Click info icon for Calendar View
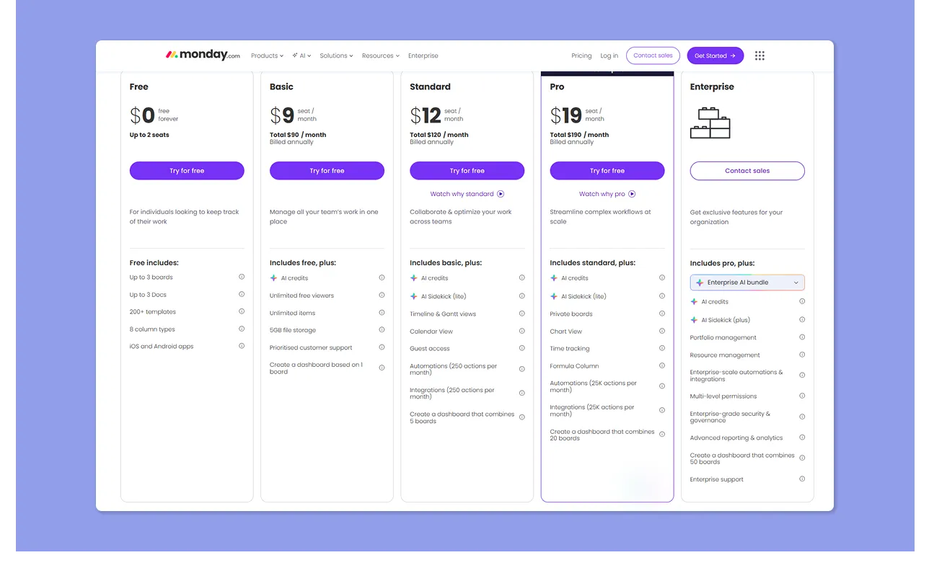This screenshot has width=929, height=568. pyautogui.click(x=521, y=331)
